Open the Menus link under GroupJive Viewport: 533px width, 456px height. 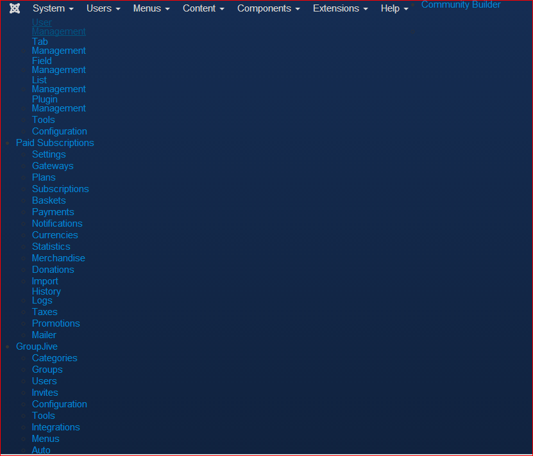tap(46, 439)
